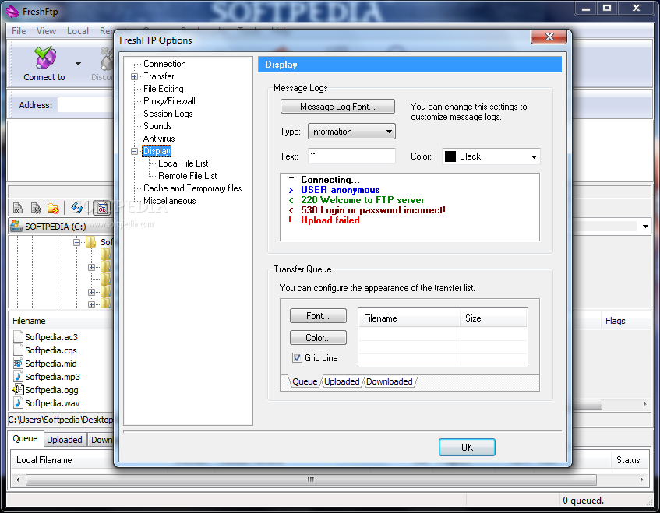Image resolution: width=660 pixels, height=513 pixels.
Task: Select Connection in options tree
Action: pos(164,64)
